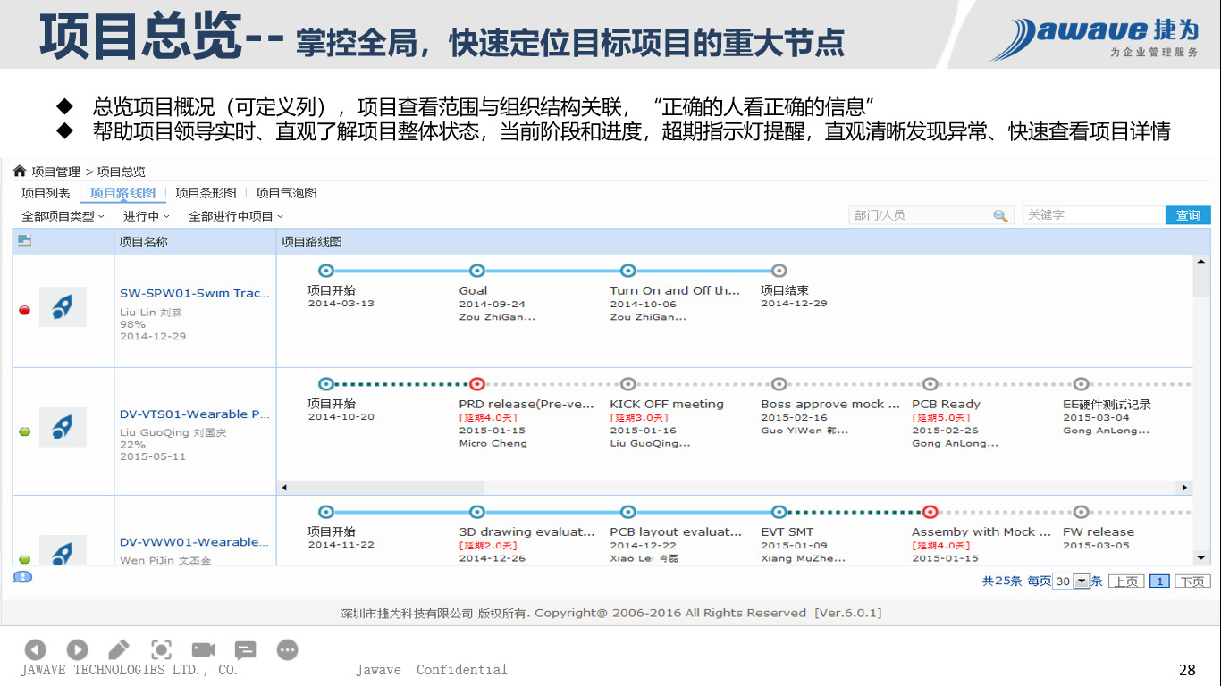Select the pen annotation tool in slideshow bar
This screenshot has width=1221, height=686.
click(119, 649)
